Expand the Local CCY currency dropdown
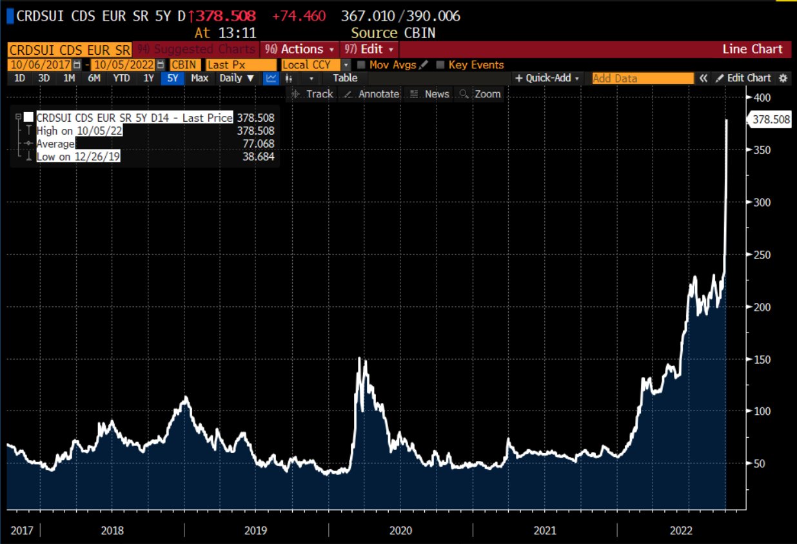This screenshot has width=797, height=544. click(346, 65)
